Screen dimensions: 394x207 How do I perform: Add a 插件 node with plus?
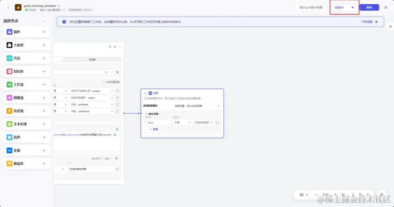44,32
